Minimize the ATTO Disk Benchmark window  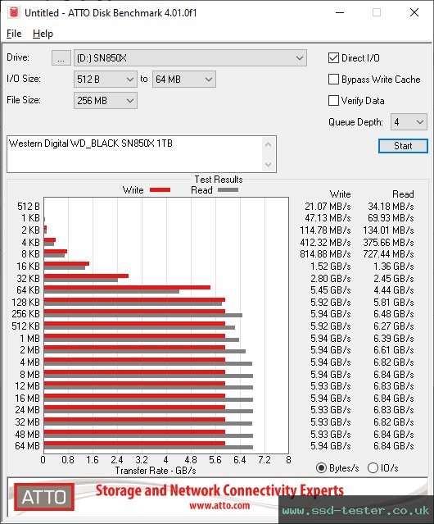(340, 12)
